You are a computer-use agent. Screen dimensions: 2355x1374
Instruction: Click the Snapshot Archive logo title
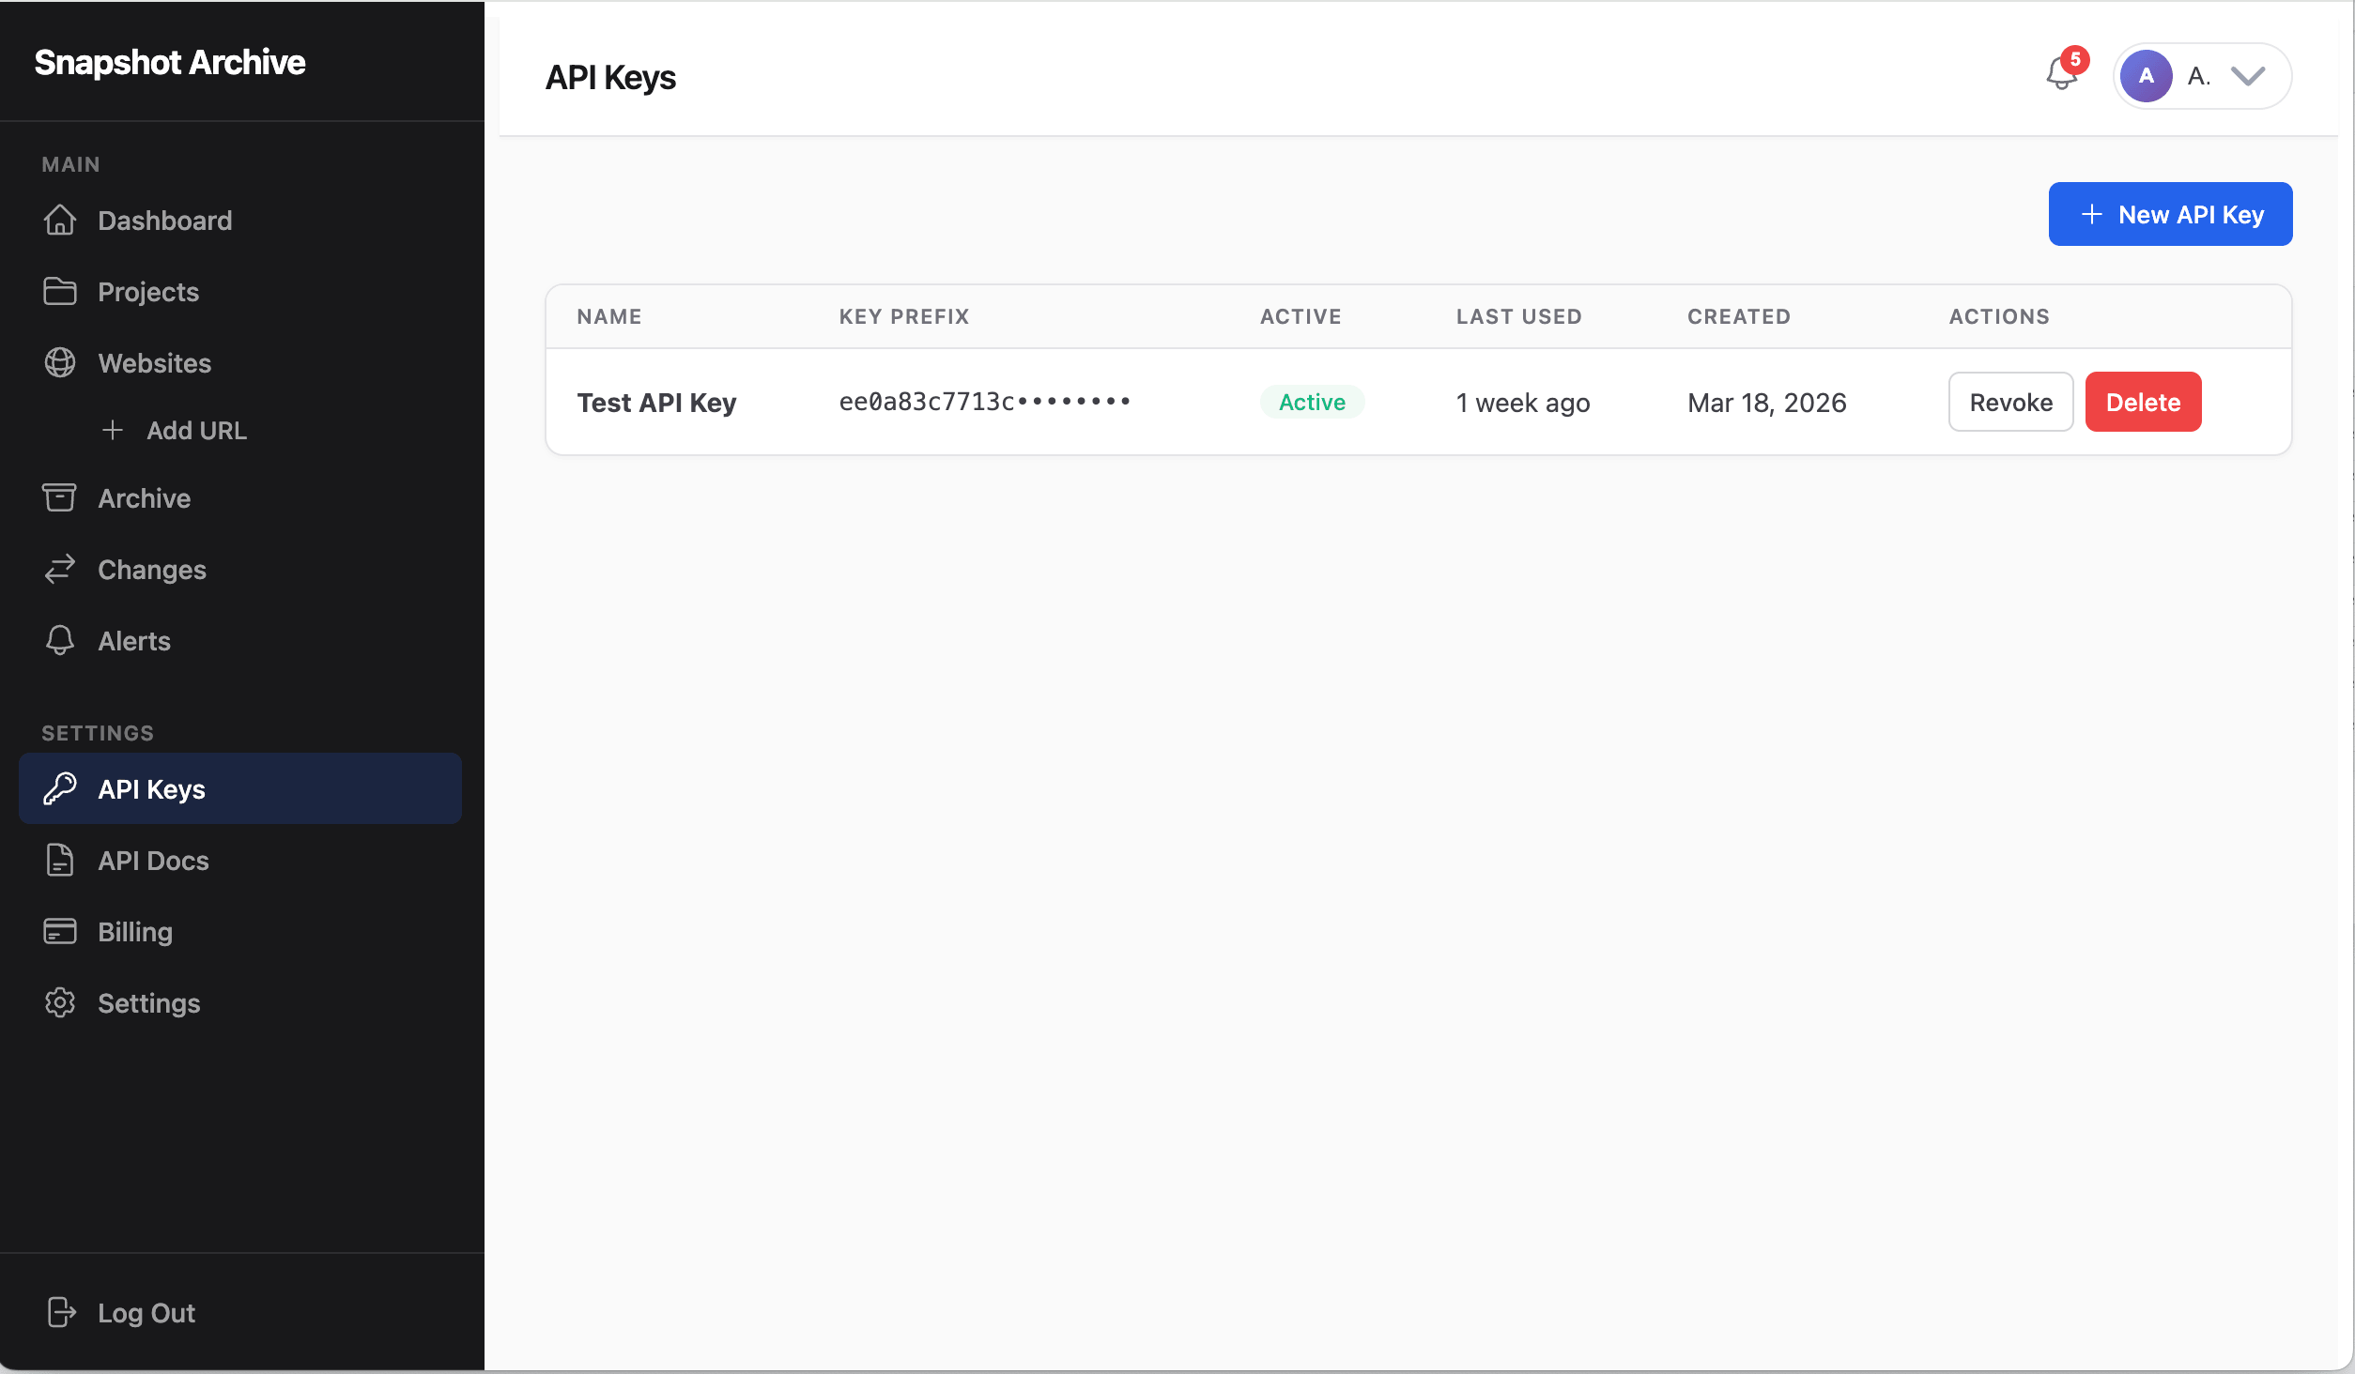[170, 62]
